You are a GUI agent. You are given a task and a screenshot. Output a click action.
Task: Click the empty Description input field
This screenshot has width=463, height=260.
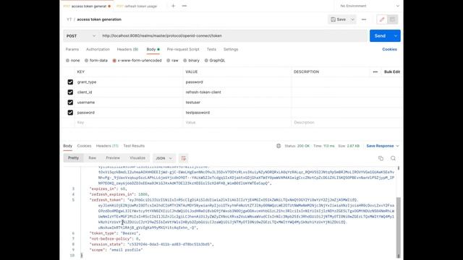click(346, 123)
